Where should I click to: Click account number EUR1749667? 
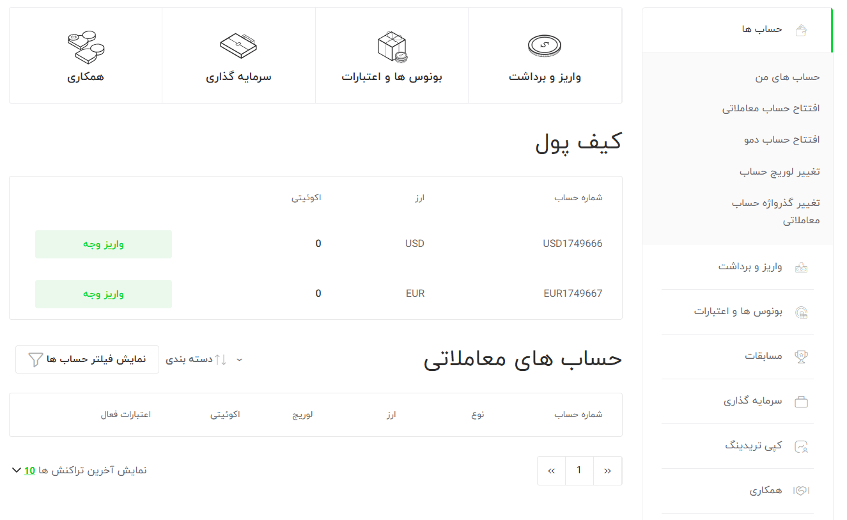573,294
